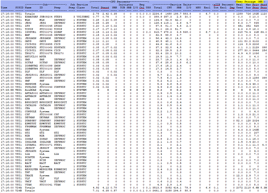The image size is (268, 193).
Task: Select the IZUANG1 job name
Action: [30, 145]
